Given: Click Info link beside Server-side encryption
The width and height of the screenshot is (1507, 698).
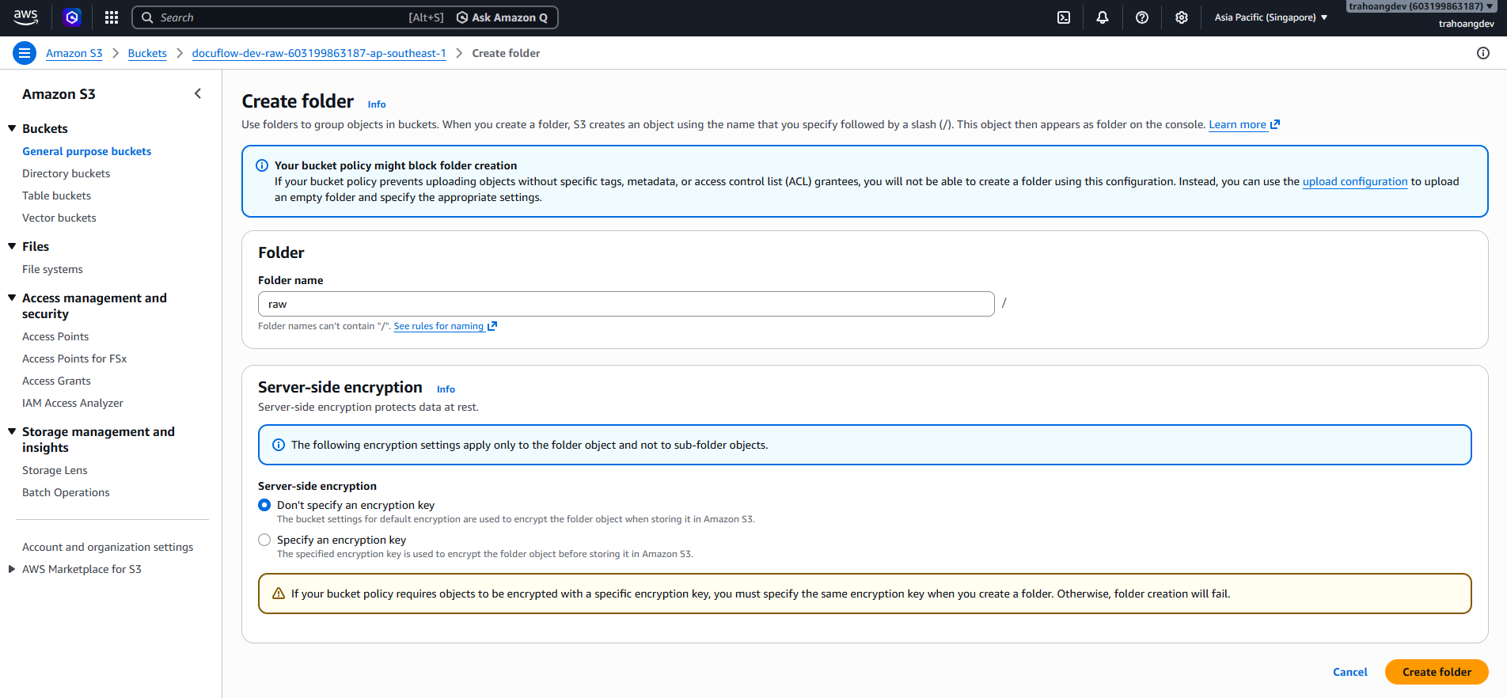Looking at the screenshot, I should point(446,389).
